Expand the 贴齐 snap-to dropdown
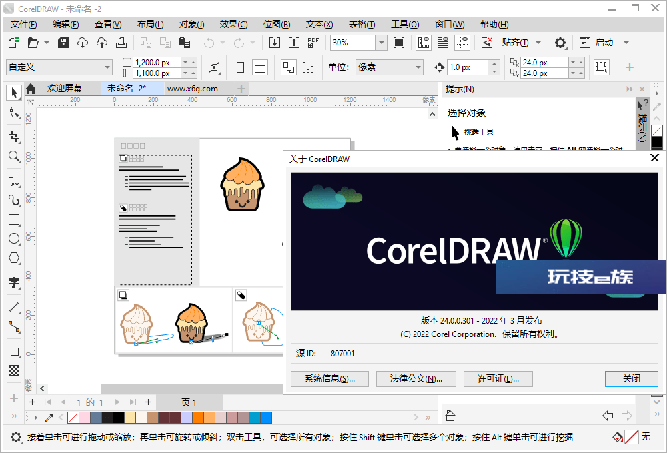Screen dimensions: 667x453 (538, 43)
